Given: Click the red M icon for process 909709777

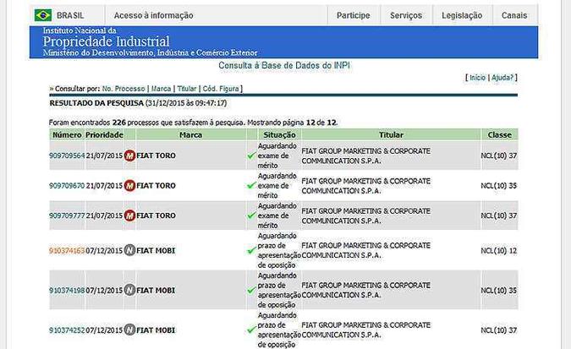Looking at the screenshot, I should 129,215.
